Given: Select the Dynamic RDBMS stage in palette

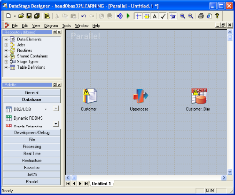Looking at the screenshot, I should click(24, 118).
